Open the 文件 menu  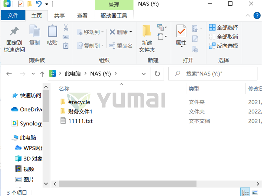[x=13, y=15]
